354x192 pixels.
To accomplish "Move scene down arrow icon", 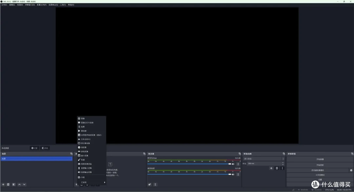I will 24,184.
